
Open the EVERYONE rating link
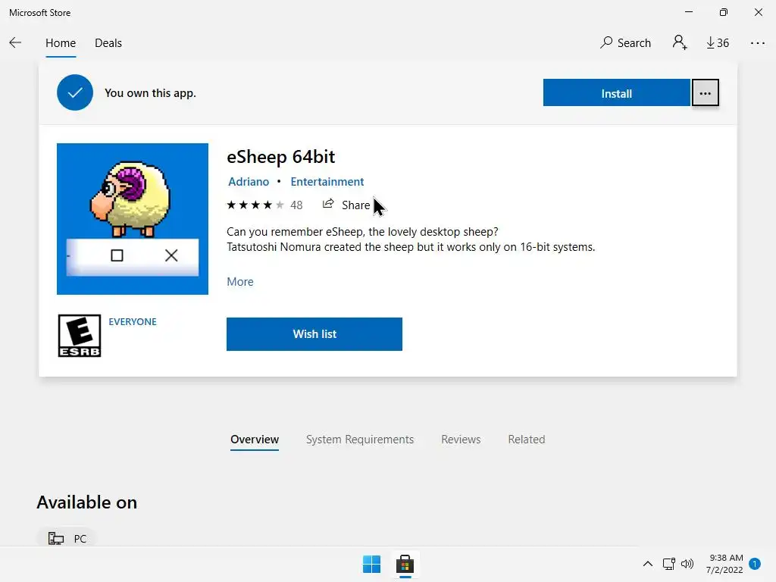[x=133, y=321]
